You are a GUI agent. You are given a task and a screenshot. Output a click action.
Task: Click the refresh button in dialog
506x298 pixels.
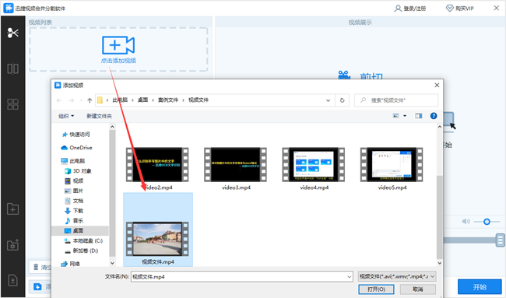pos(342,100)
